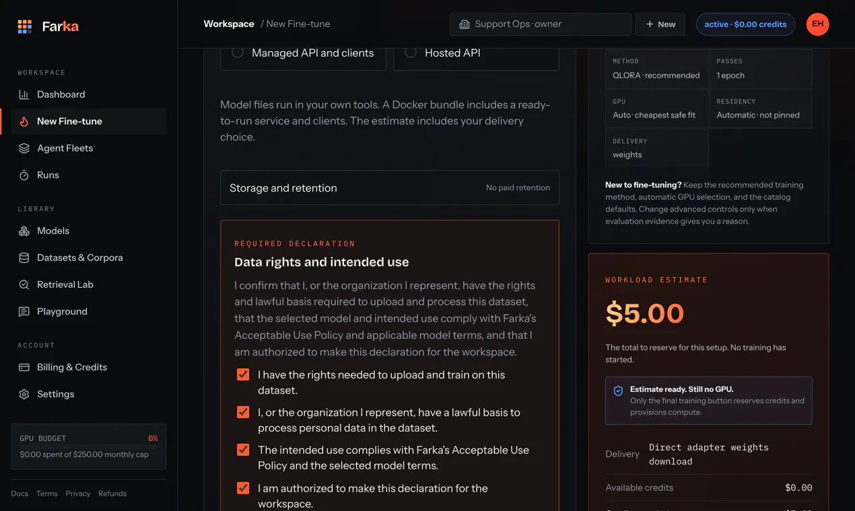
Task: Click the Workspace breadcrumb
Action: coord(229,24)
